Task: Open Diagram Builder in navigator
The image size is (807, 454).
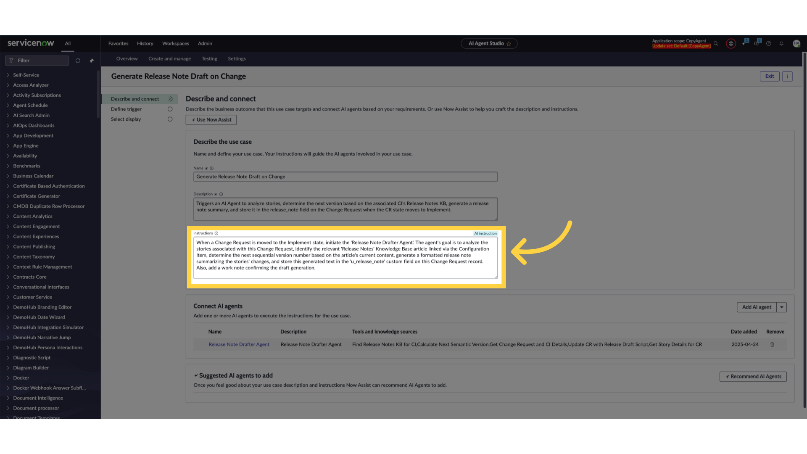Action: tap(31, 368)
